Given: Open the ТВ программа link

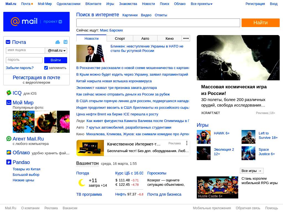Looking at the screenshot, I should coord(89,194).
